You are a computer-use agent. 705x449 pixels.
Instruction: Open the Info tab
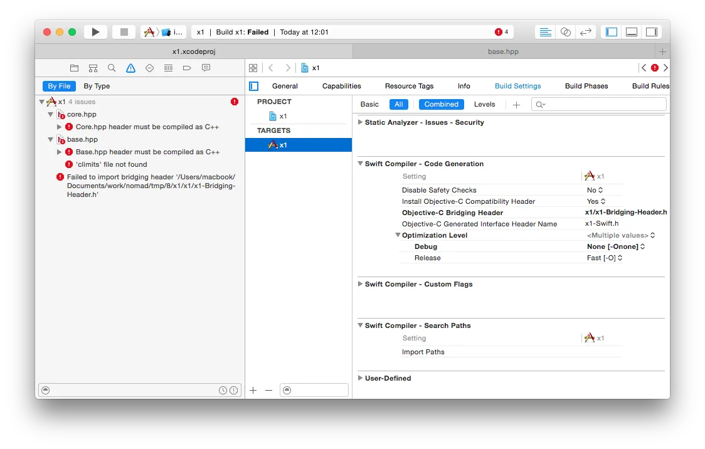pos(464,86)
